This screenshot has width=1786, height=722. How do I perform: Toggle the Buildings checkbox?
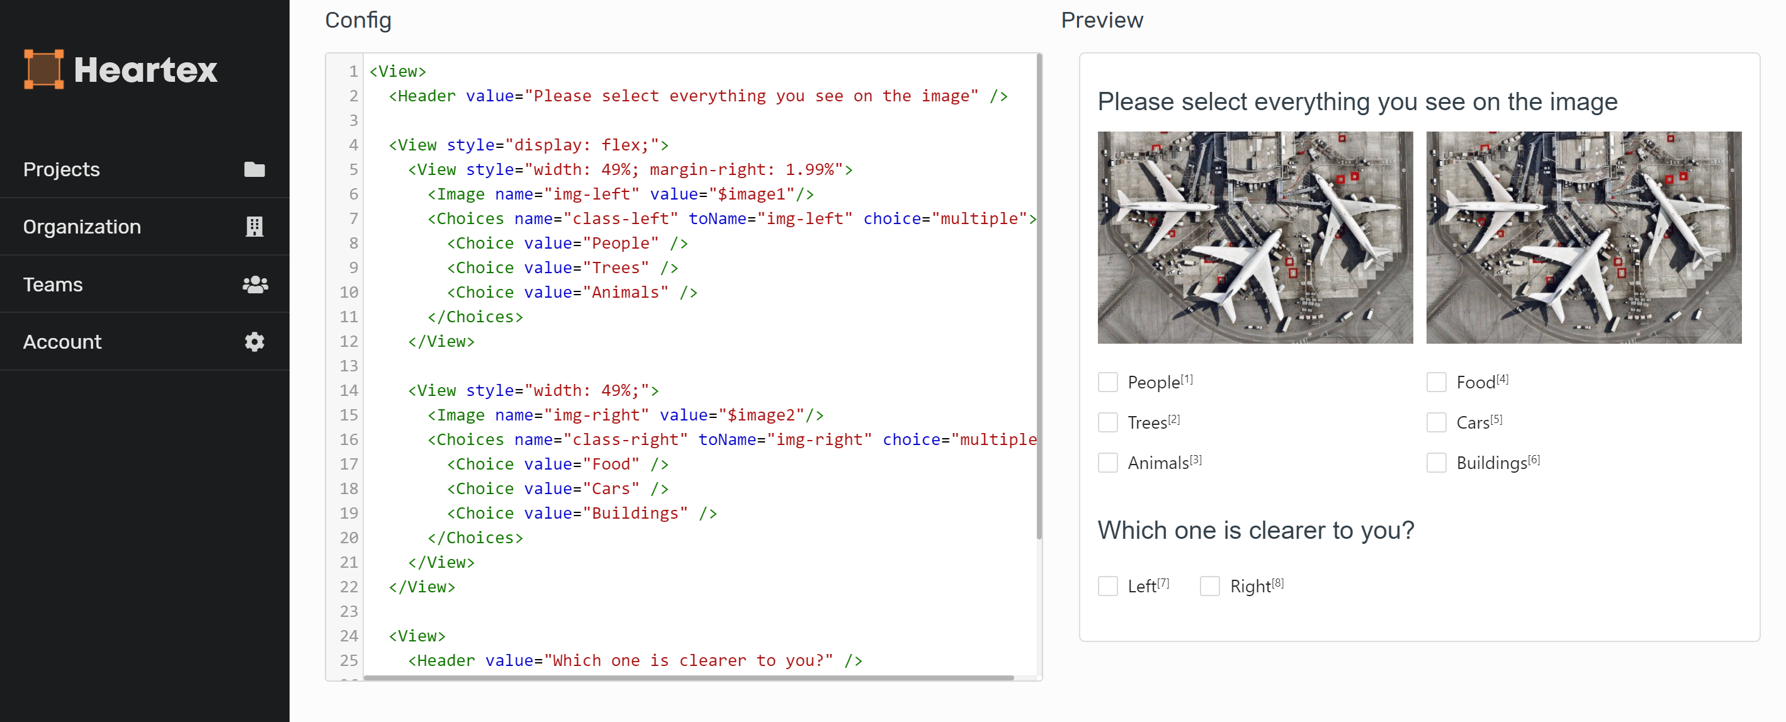pos(1436,463)
